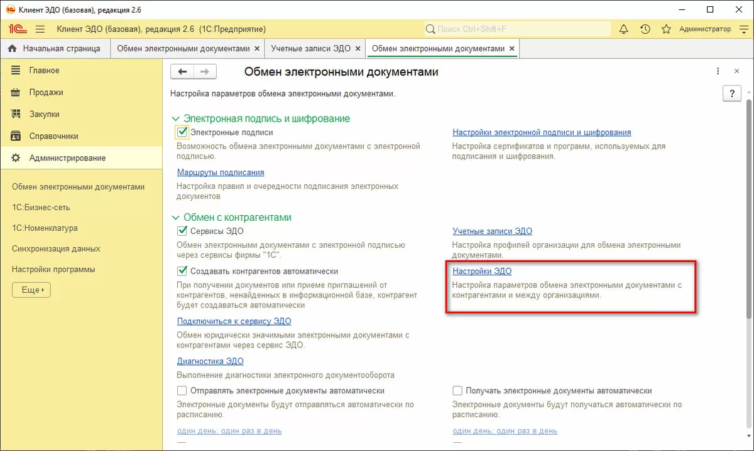
Task: Click the 1C application logo
Action: point(17,29)
